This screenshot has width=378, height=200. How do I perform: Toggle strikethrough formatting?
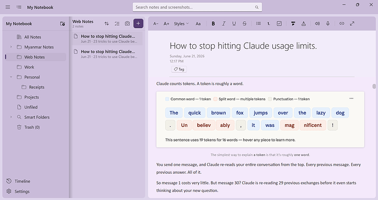coord(244,23)
